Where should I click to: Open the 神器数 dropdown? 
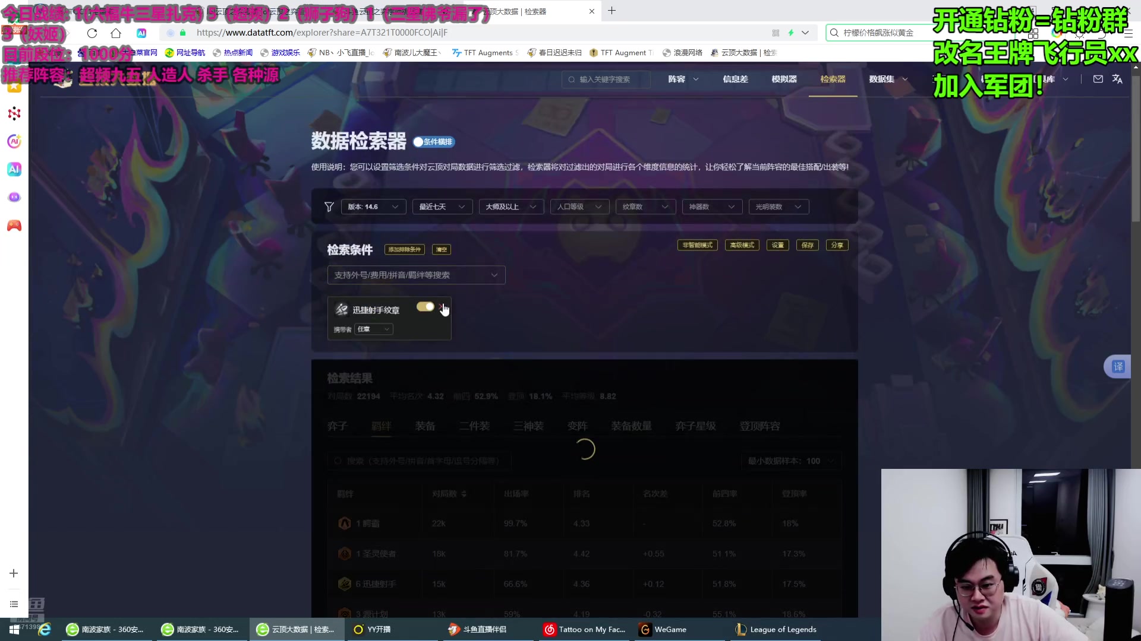712,207
